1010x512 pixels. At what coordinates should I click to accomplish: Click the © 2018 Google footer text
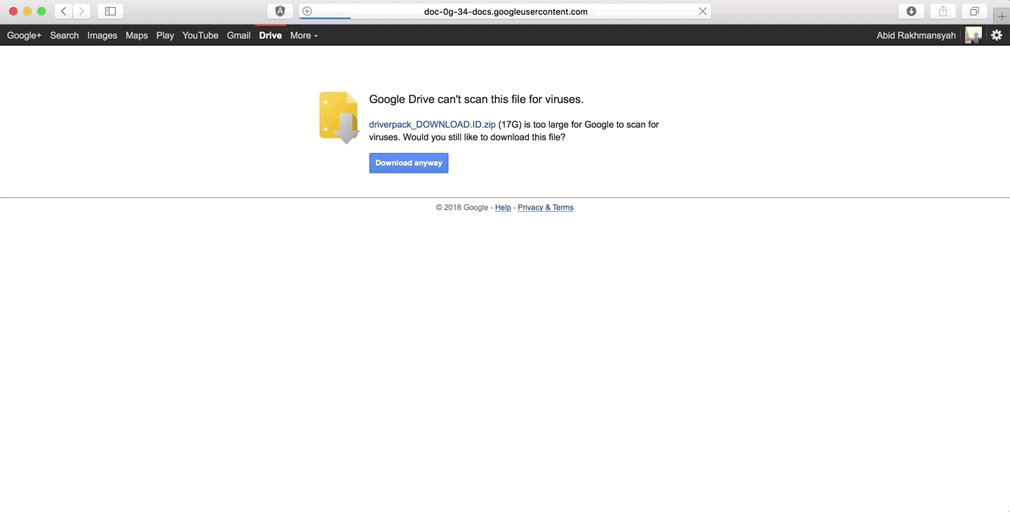[x=462, y=208]
